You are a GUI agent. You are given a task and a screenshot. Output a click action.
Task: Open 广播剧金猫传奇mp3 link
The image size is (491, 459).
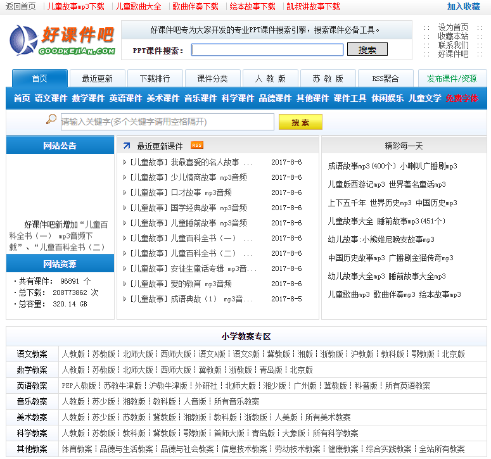[421, 258]
